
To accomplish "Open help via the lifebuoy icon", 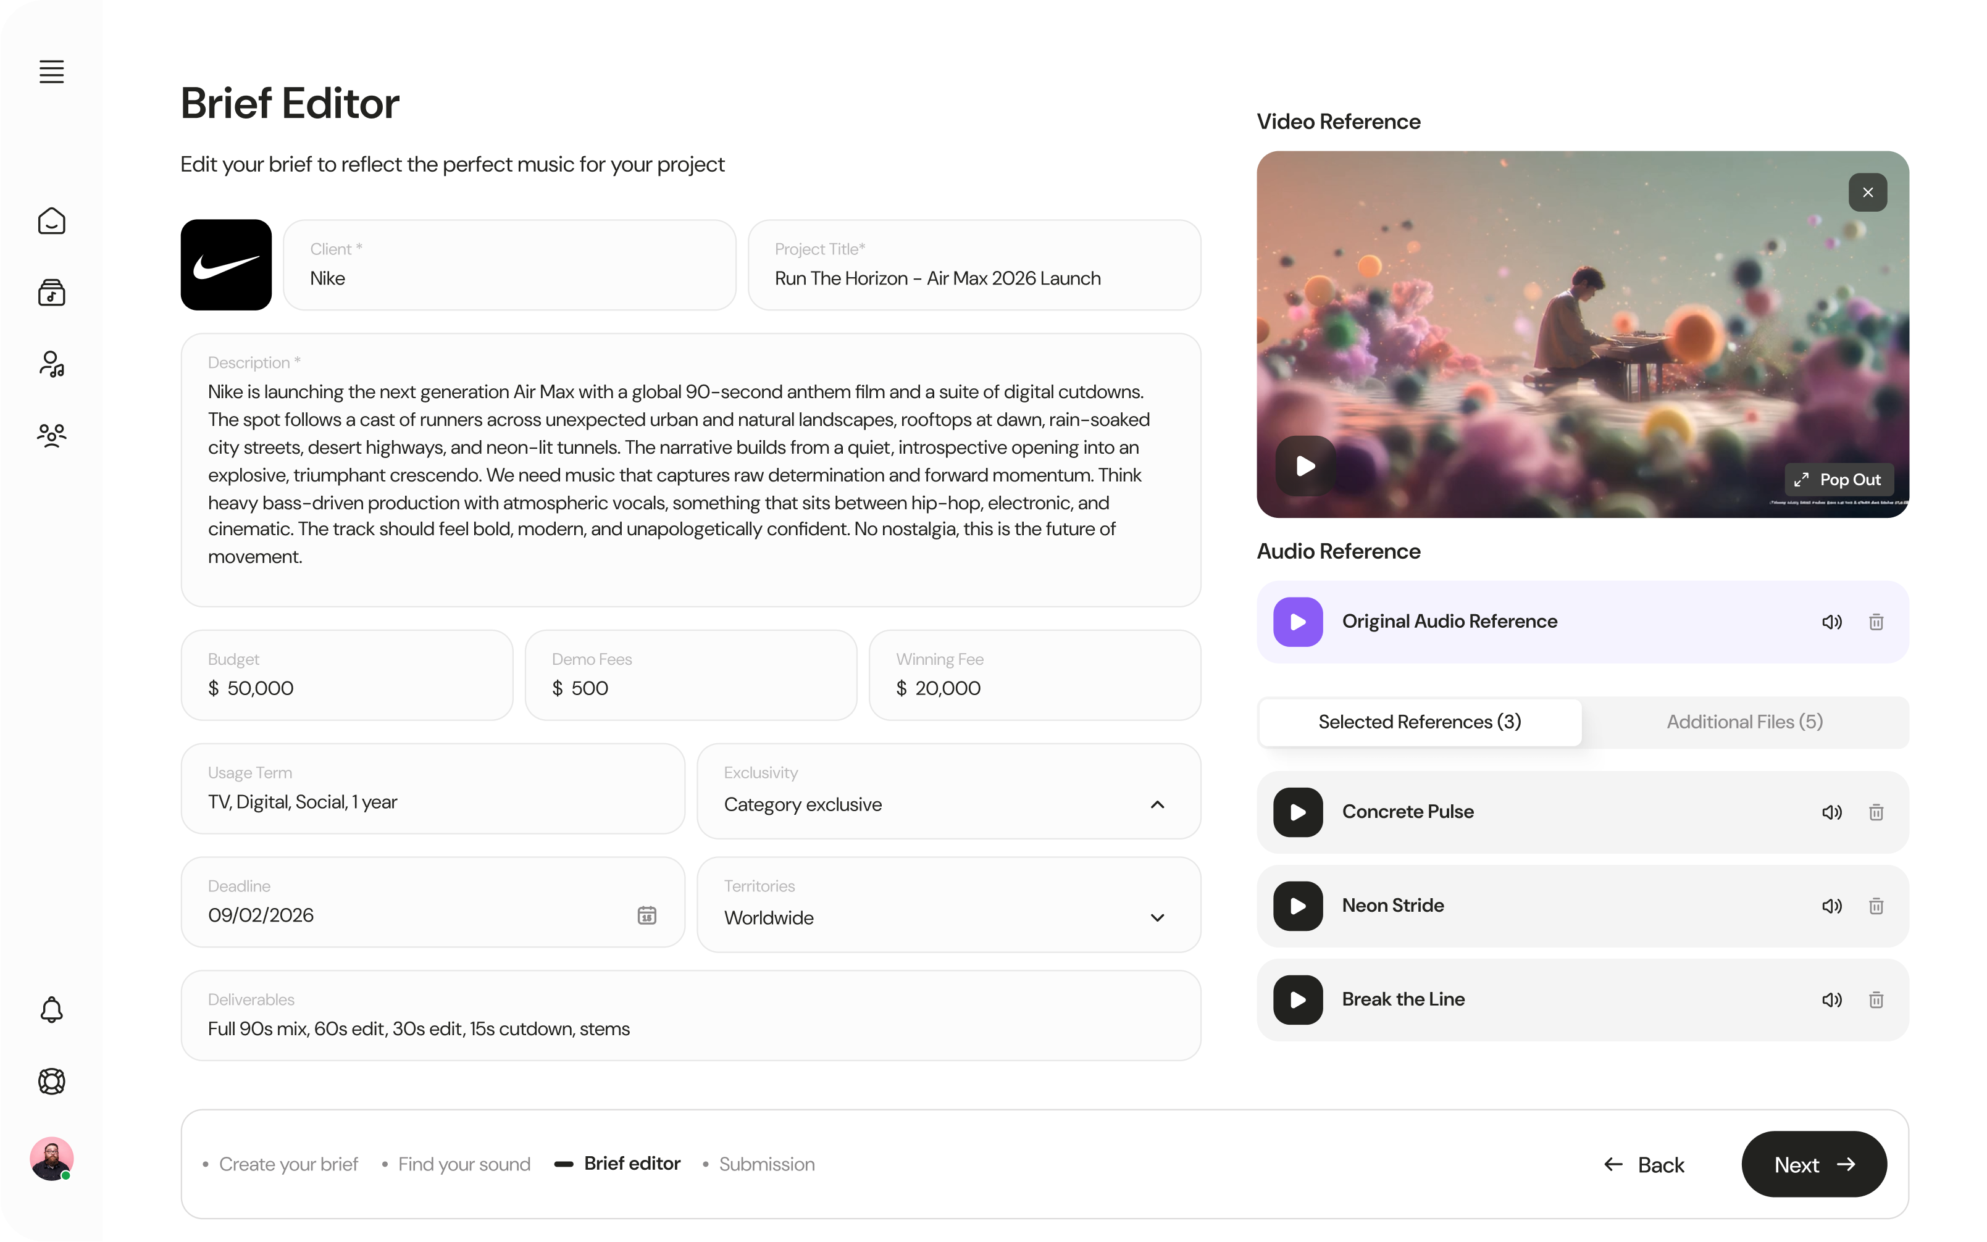I will coord(51,1081).
